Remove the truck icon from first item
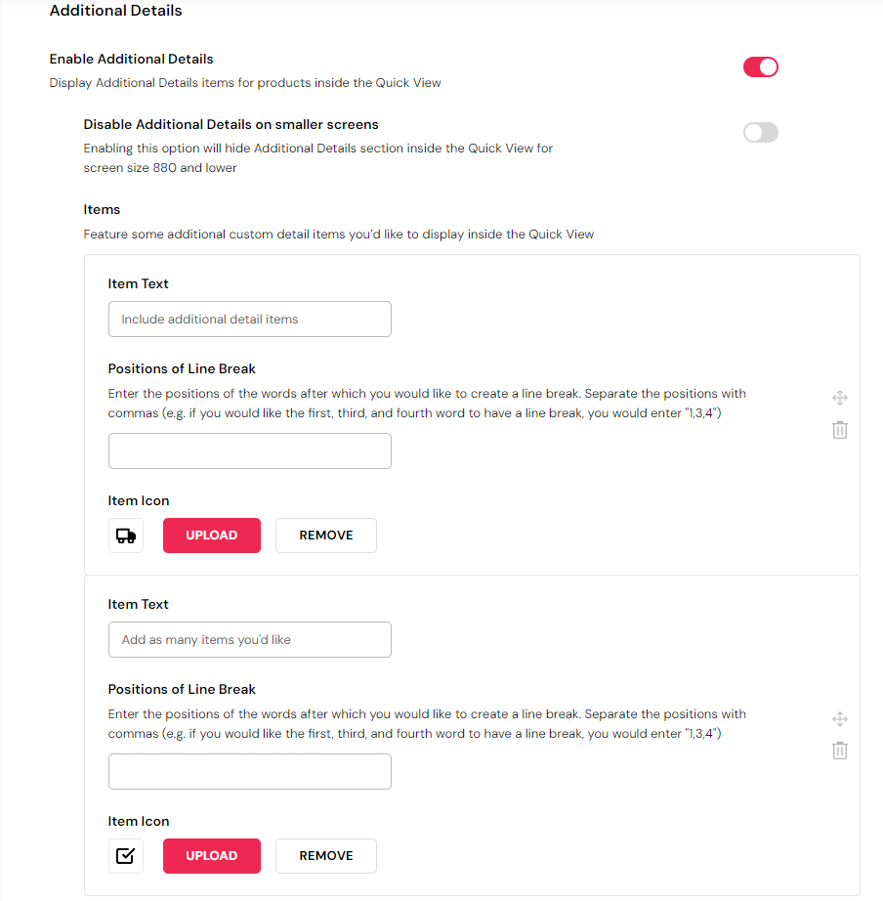 [326, 536]
